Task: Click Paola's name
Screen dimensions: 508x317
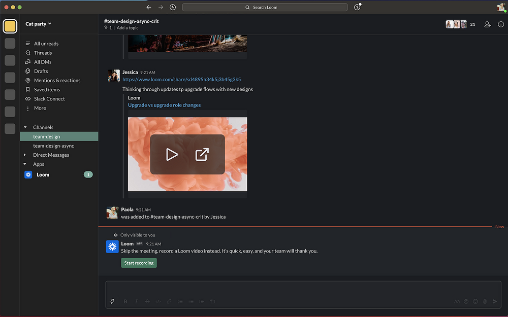Action: [x=127, y=209]
